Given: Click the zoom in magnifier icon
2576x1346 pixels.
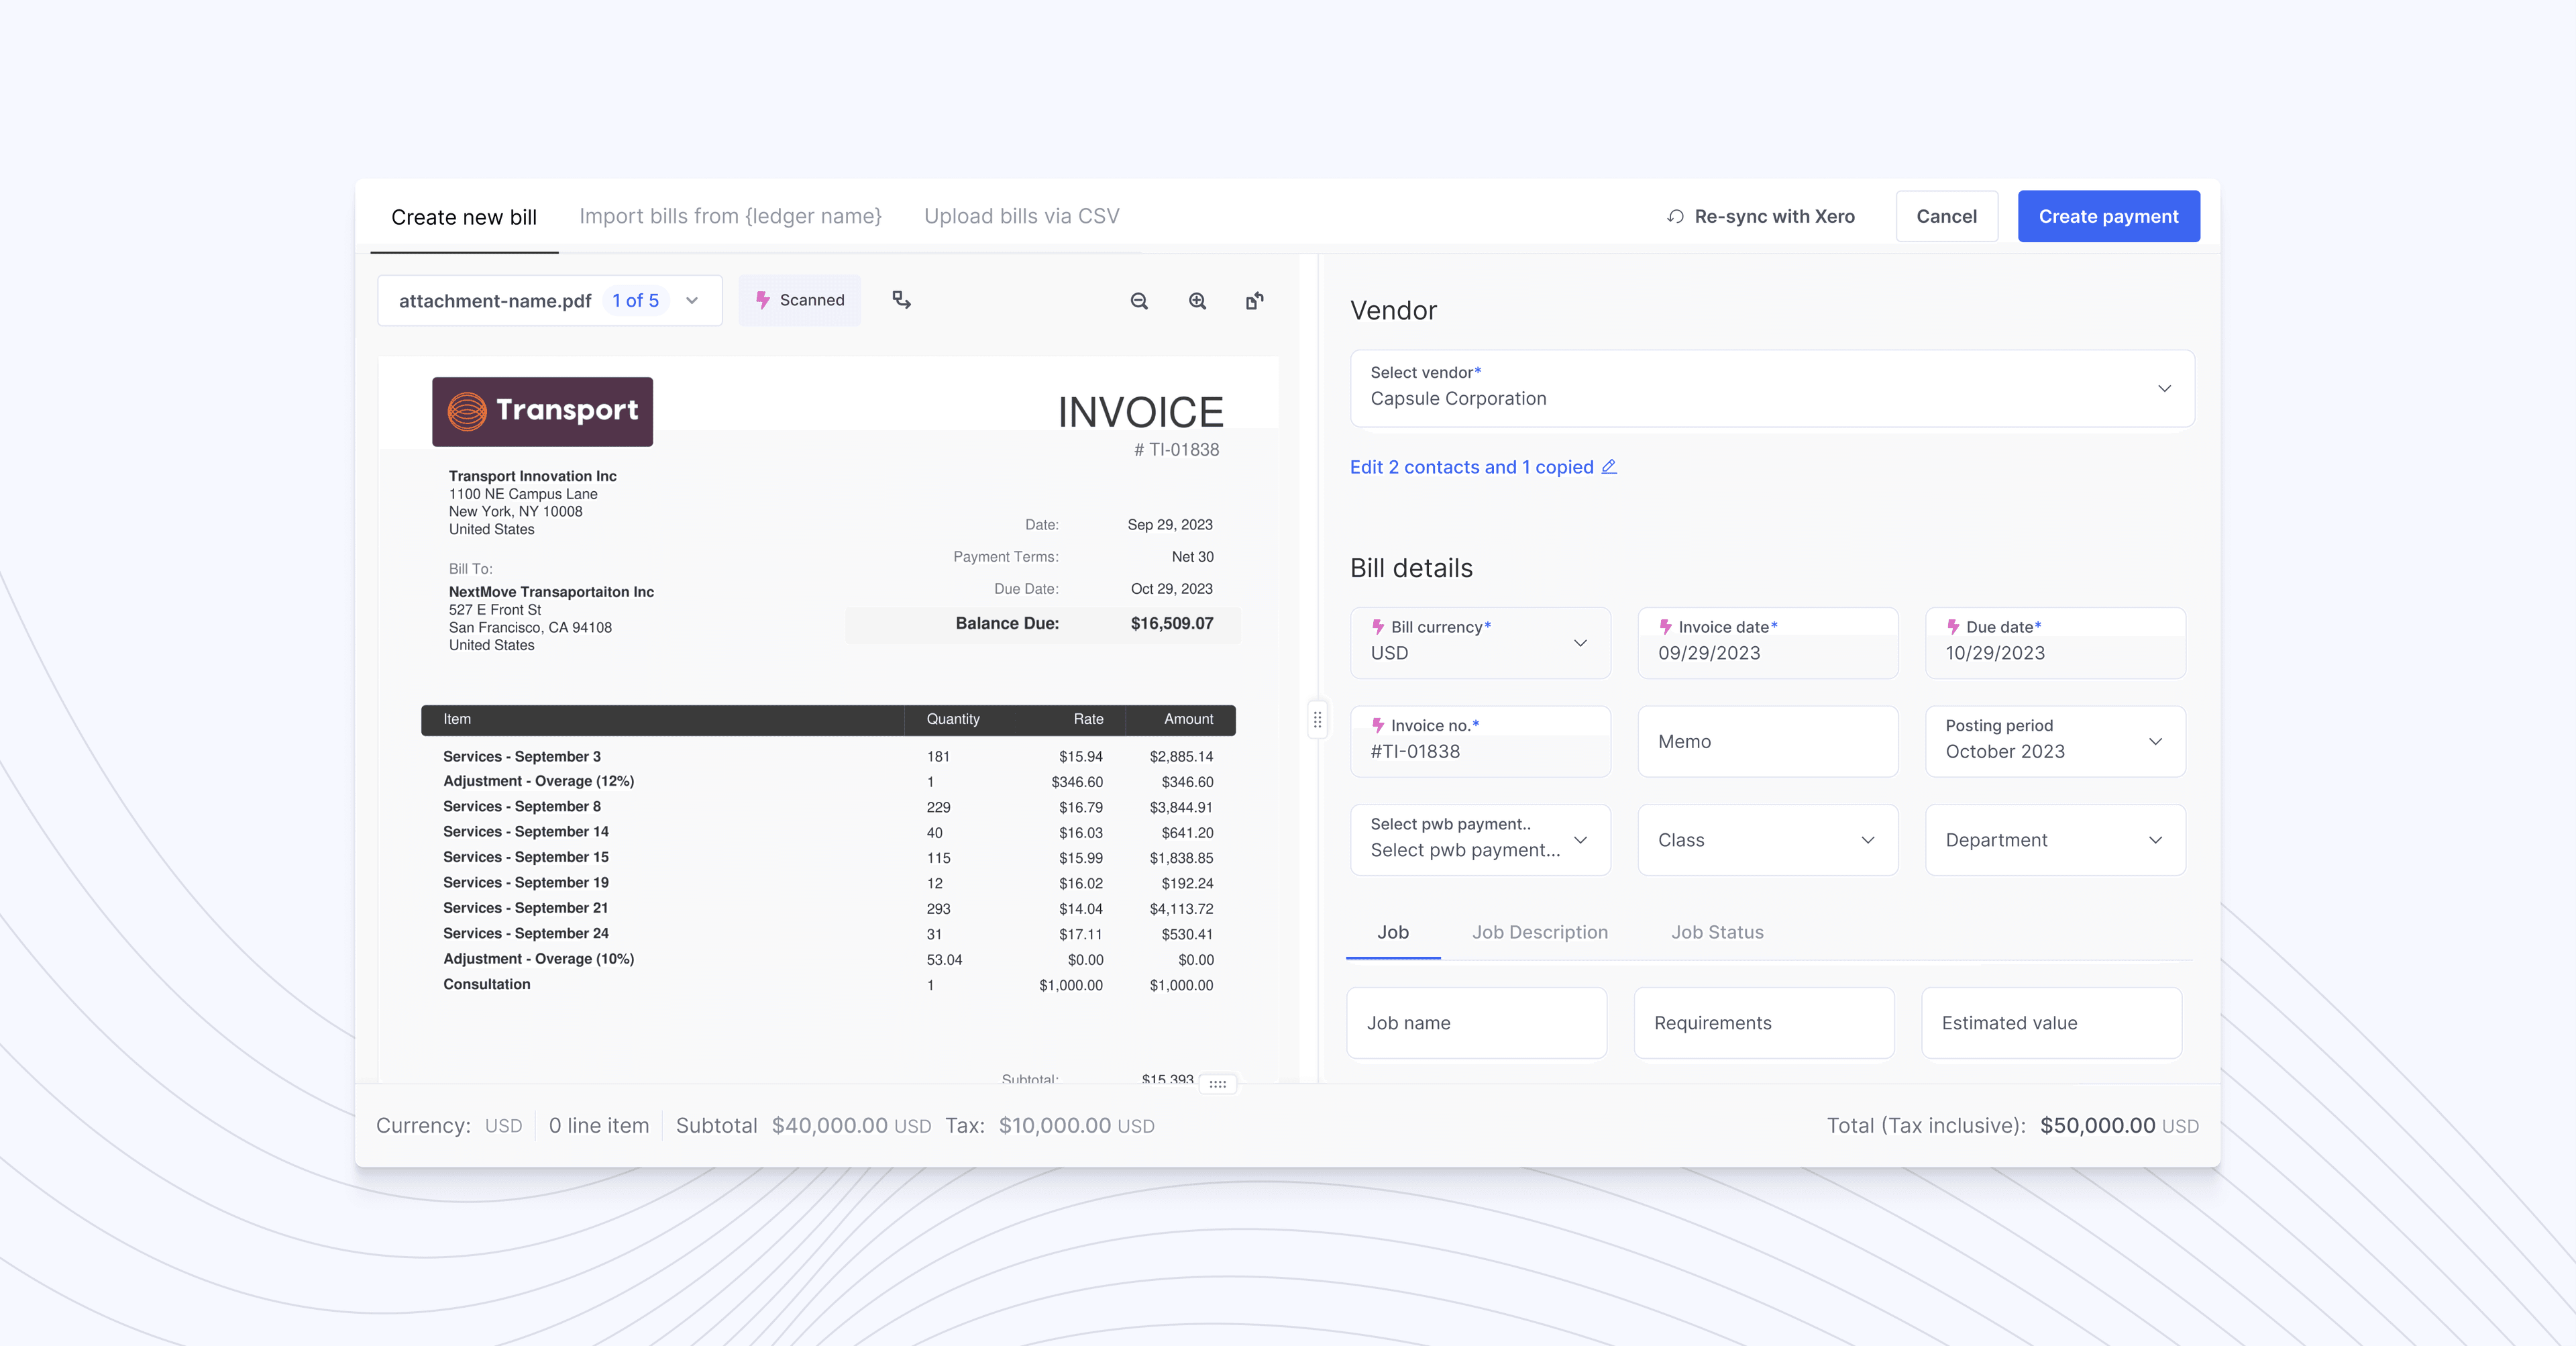Looking at the screenshot, I should (1196, 300).
